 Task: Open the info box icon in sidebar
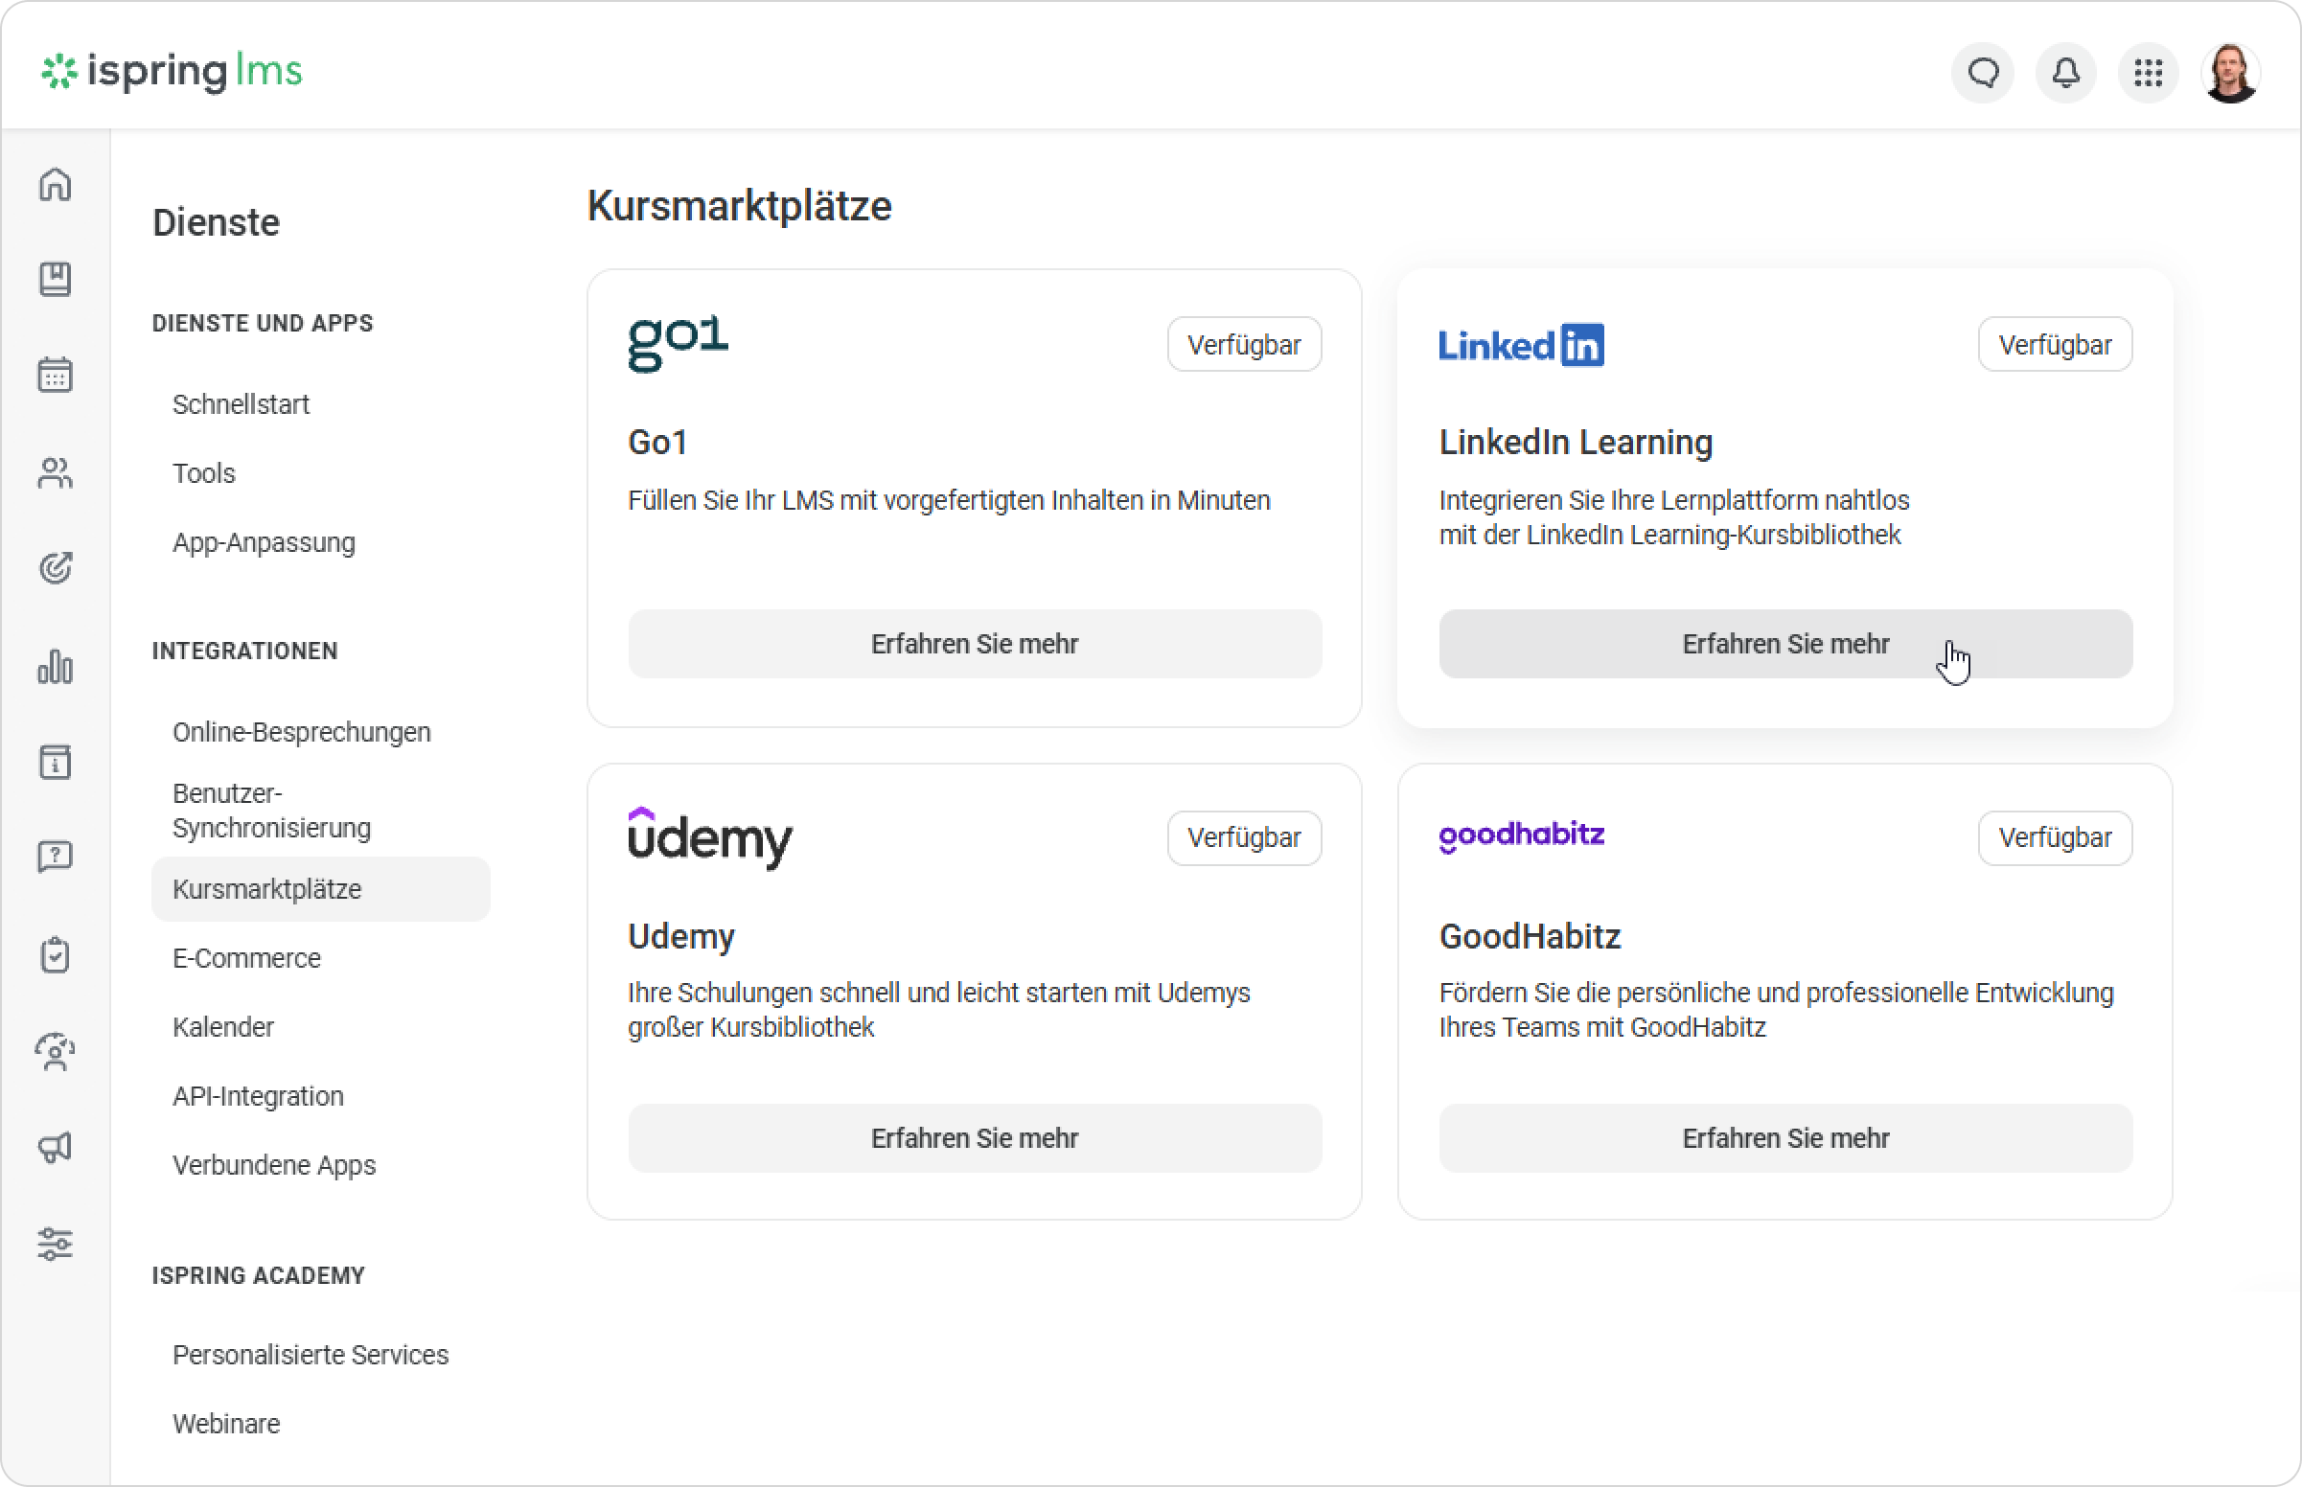(x=55, y=762)
